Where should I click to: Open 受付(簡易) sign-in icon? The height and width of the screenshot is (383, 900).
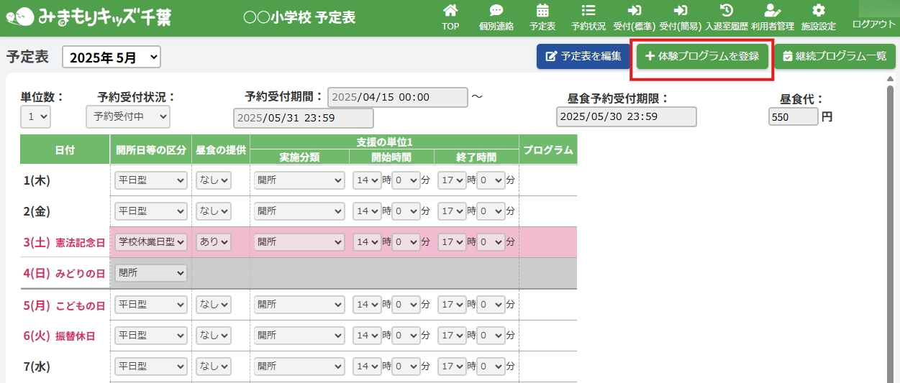coord(680,11)
